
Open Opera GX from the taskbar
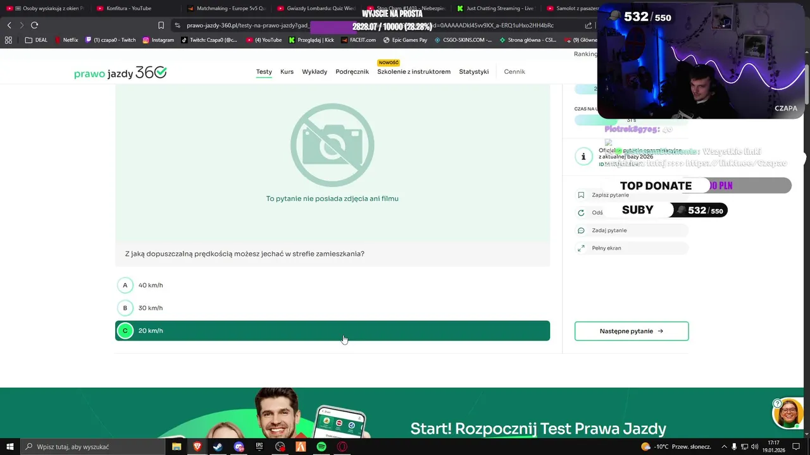342,447
